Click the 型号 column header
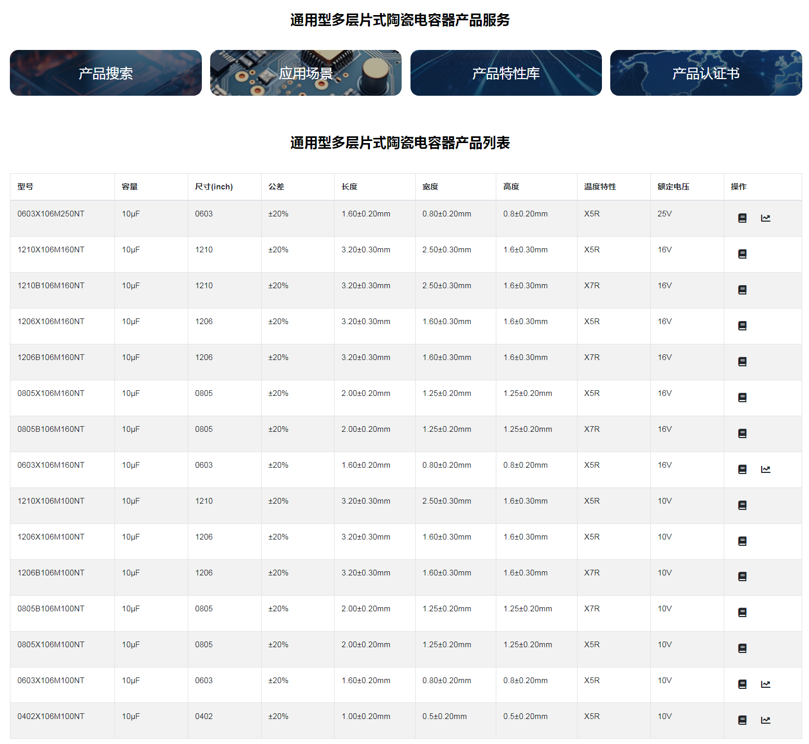Screen dimensions: 809x744 [25, 187]
